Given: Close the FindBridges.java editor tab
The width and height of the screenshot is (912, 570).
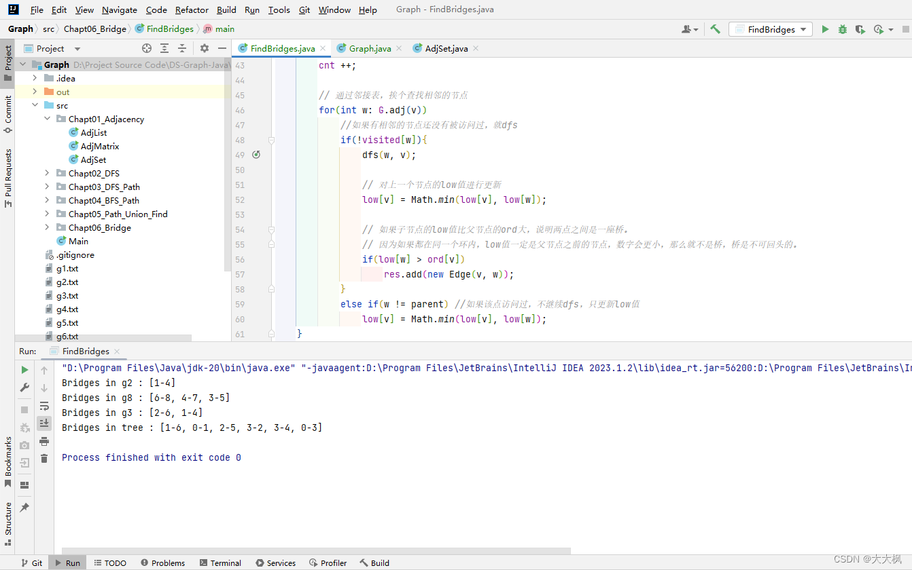Looking at the screenshot, I should point(323,48).
